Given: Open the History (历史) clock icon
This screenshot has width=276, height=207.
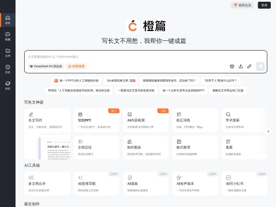Looking at the screenshot, I should 7,67.
